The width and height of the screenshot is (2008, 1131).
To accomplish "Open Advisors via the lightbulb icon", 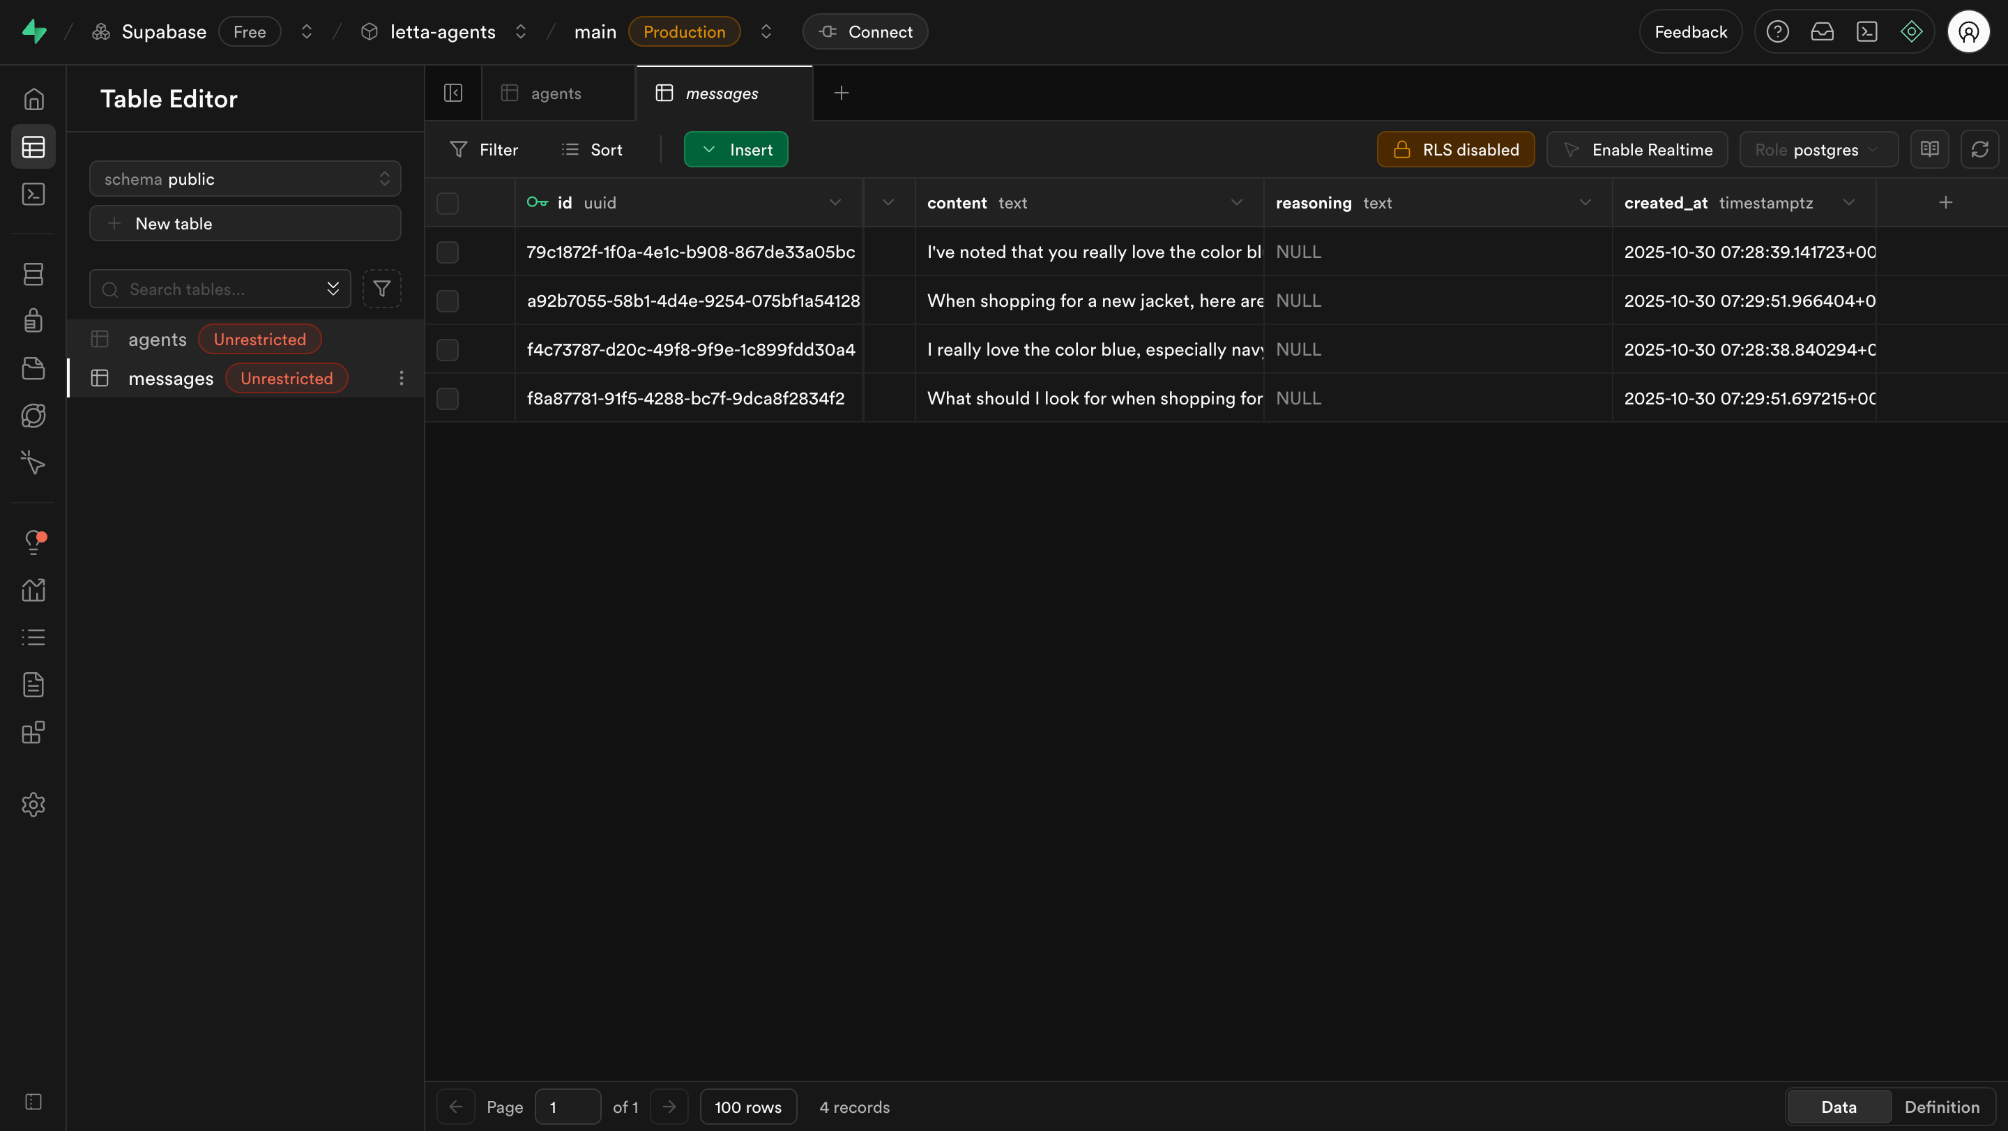I will pyautogui.click(x=33, y=542).
